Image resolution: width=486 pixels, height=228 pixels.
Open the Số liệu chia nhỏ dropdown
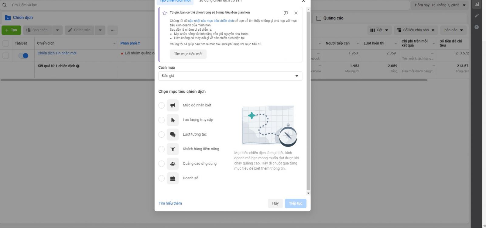pos(416,30)
